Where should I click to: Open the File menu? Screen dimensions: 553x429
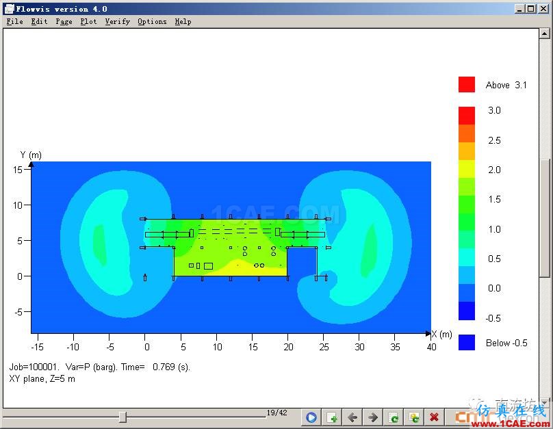click(15, 21)
